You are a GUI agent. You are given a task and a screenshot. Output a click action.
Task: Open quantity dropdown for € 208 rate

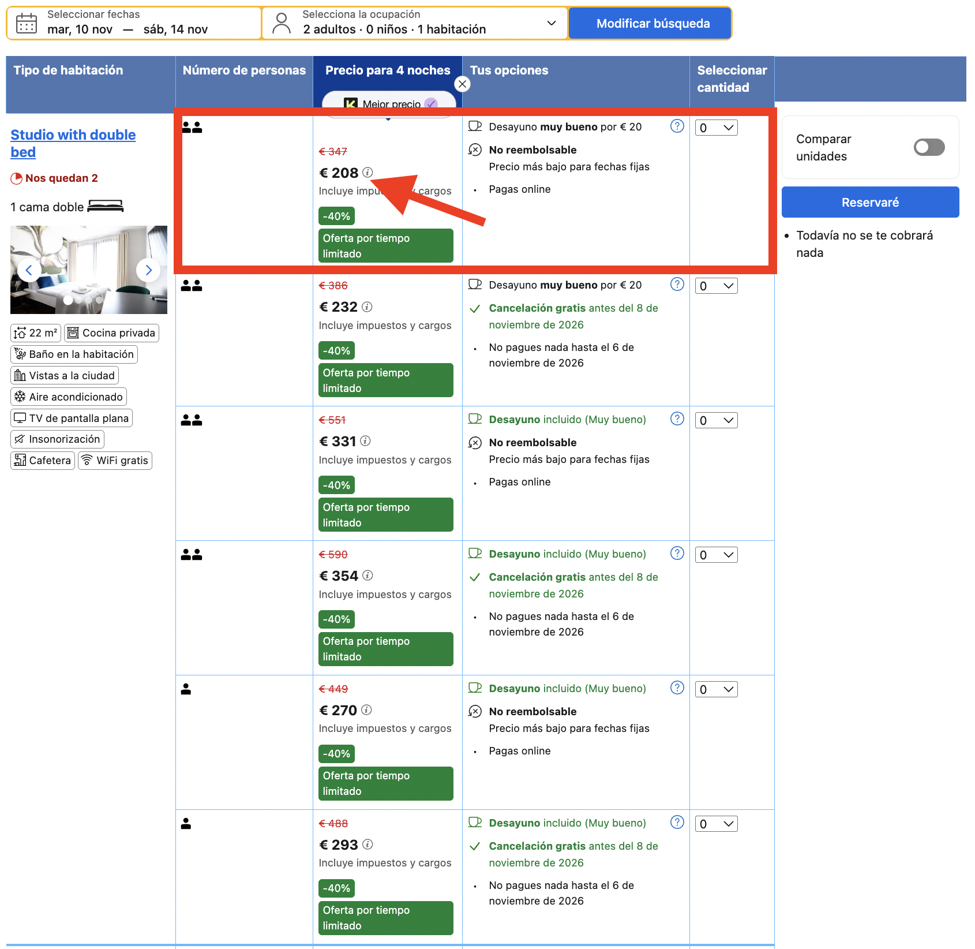(717, 128)
